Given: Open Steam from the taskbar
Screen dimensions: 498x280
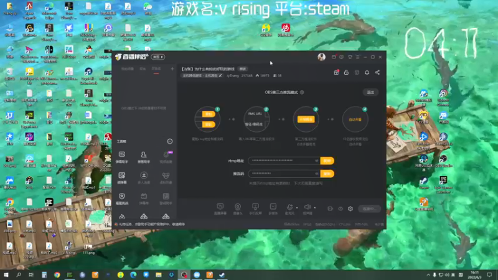Looking at the screenshot, I should coord(222,274).
